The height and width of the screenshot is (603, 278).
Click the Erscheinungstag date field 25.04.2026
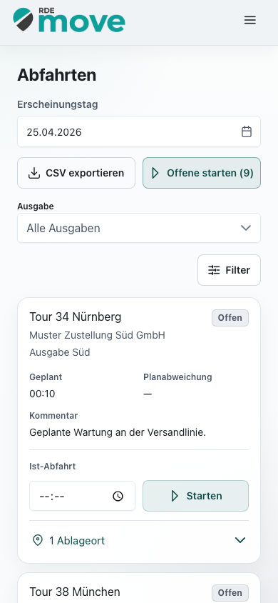click(139, 131)
